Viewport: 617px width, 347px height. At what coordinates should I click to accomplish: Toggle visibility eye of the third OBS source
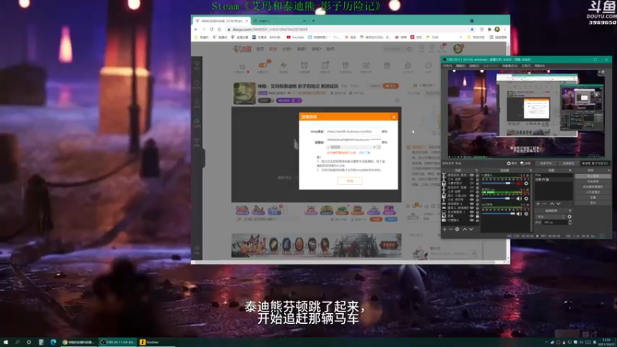[472, 184]
